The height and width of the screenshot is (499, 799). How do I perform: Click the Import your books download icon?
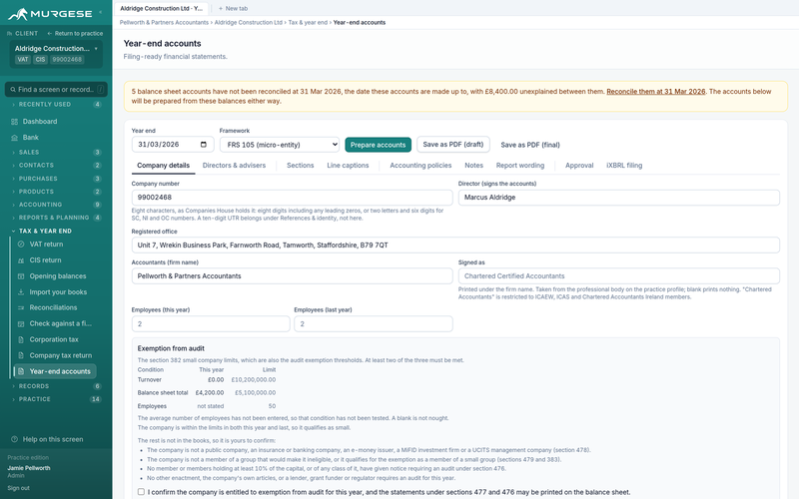[21, 292]
